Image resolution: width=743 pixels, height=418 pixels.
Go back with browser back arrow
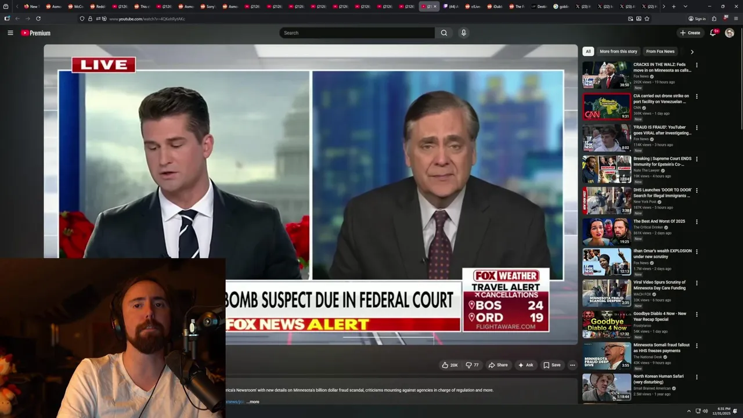point(17,19)
